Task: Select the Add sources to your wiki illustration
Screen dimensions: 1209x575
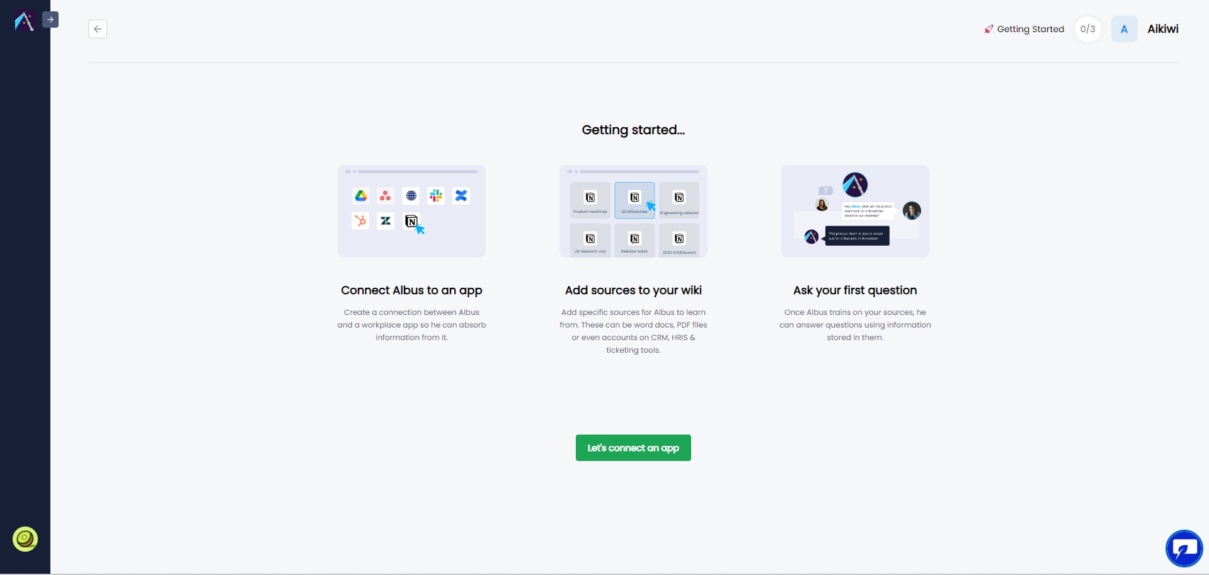Action: pos(633,211)
